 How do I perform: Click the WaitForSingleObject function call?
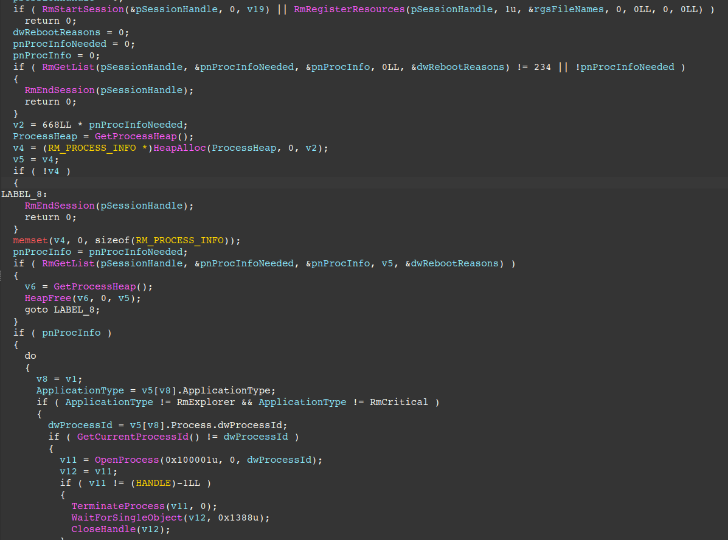(x=127, y=517)
